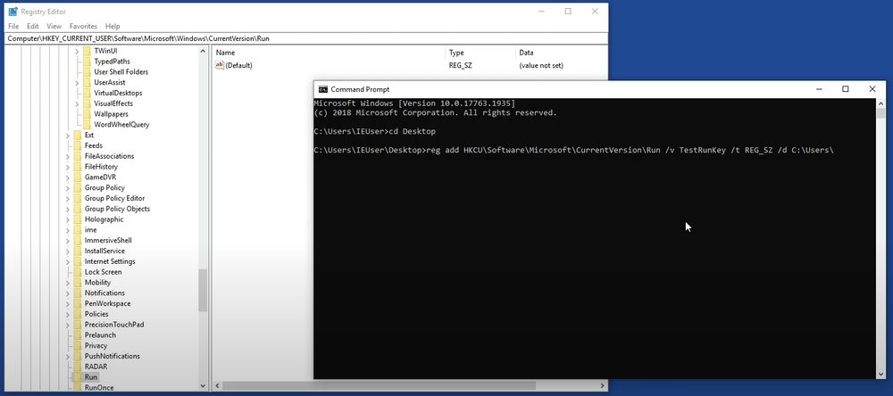The image size is (893, 396).
Task: Open the File menu in Registry Editor
Action: coord(13,26)
